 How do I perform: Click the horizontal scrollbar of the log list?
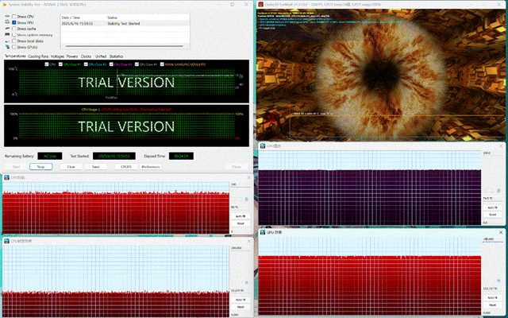point(125,46)
